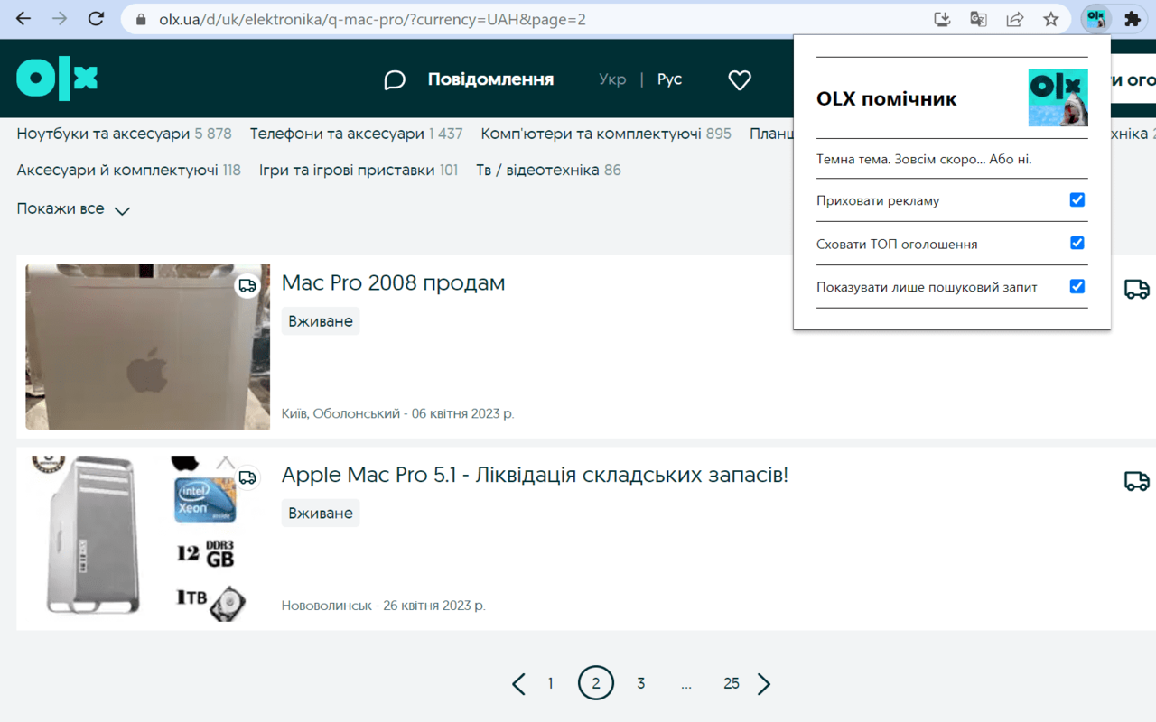Click the 'OLX помічник' popup title
Screen dimensions: 1156x722
887,98
